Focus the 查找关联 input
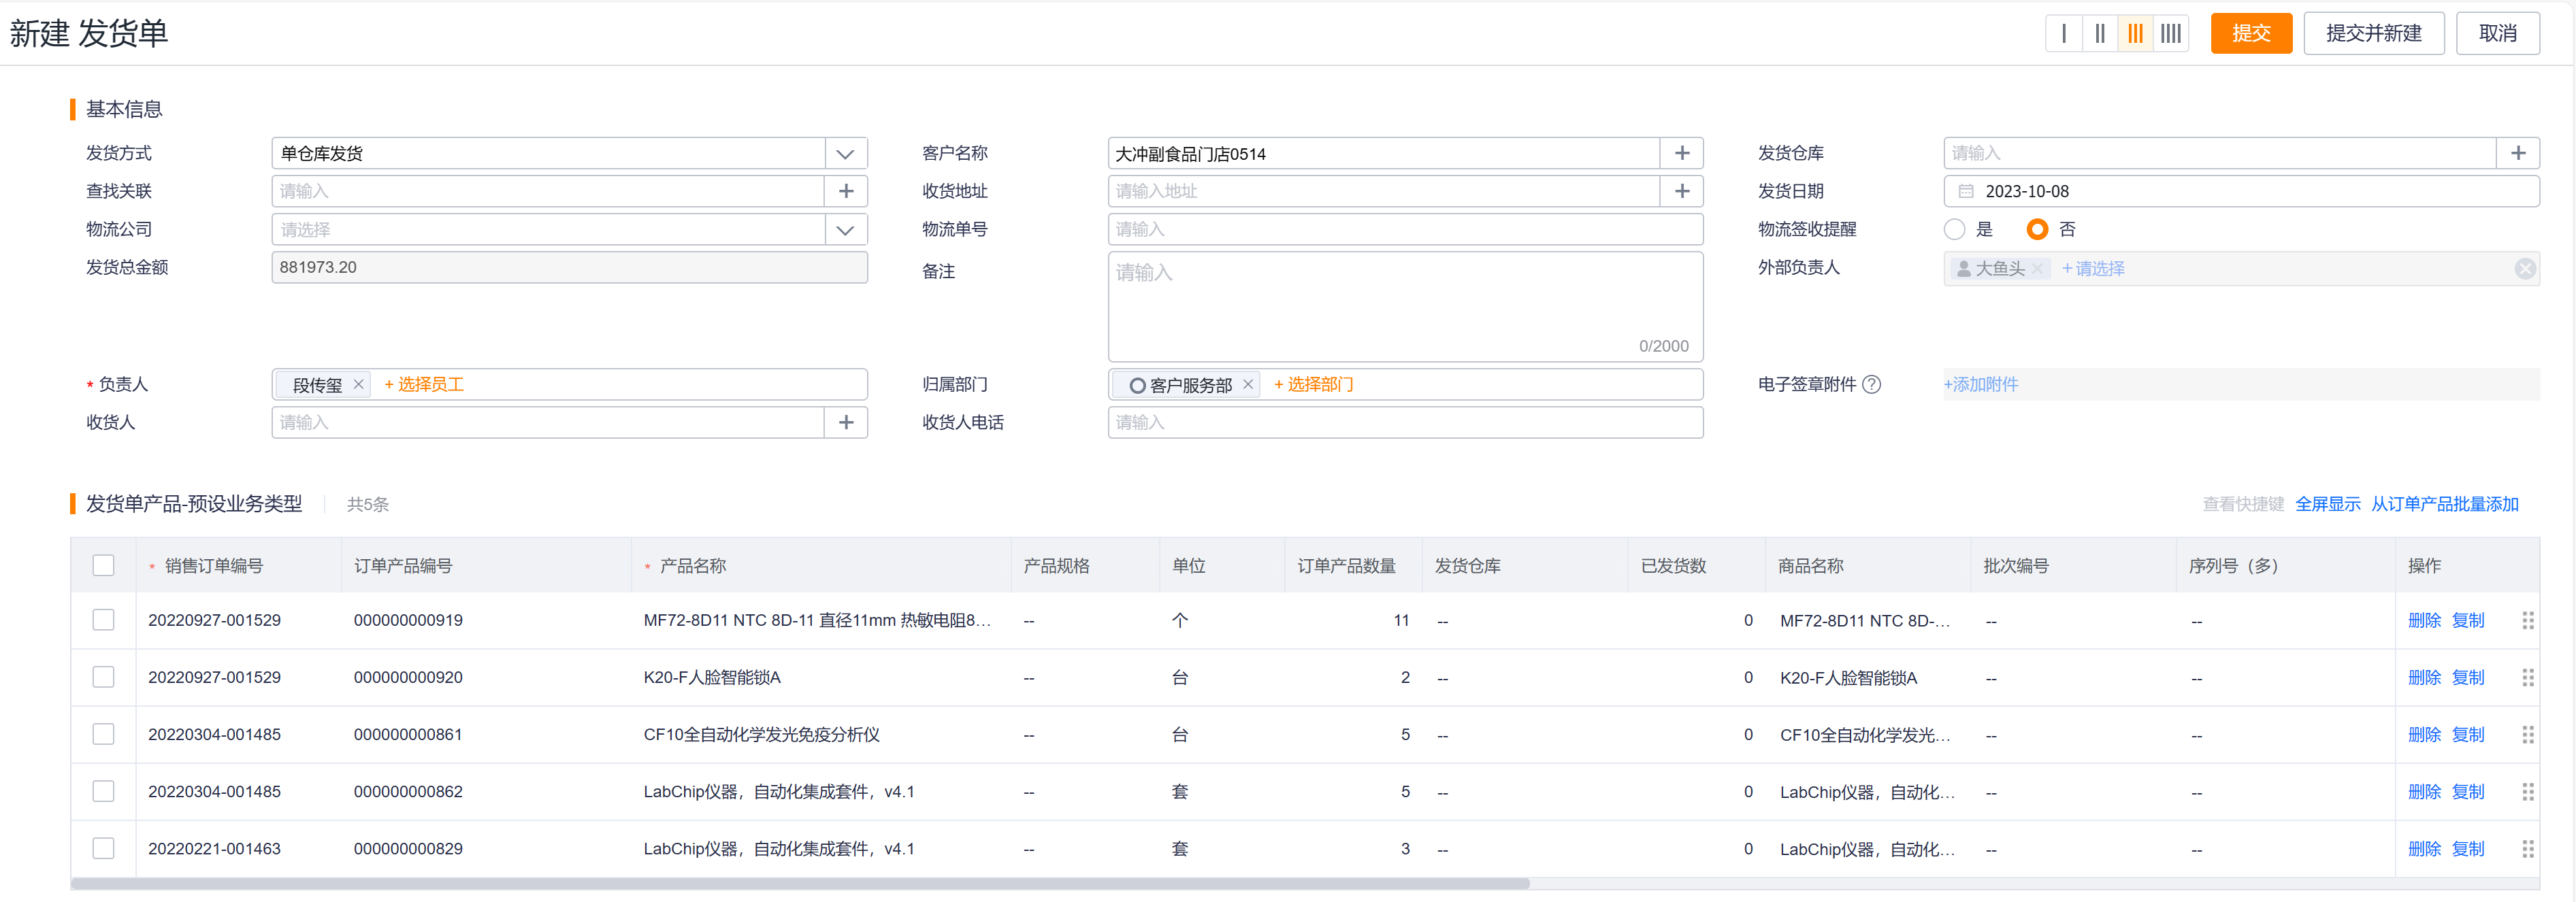 tap(548, 191)
